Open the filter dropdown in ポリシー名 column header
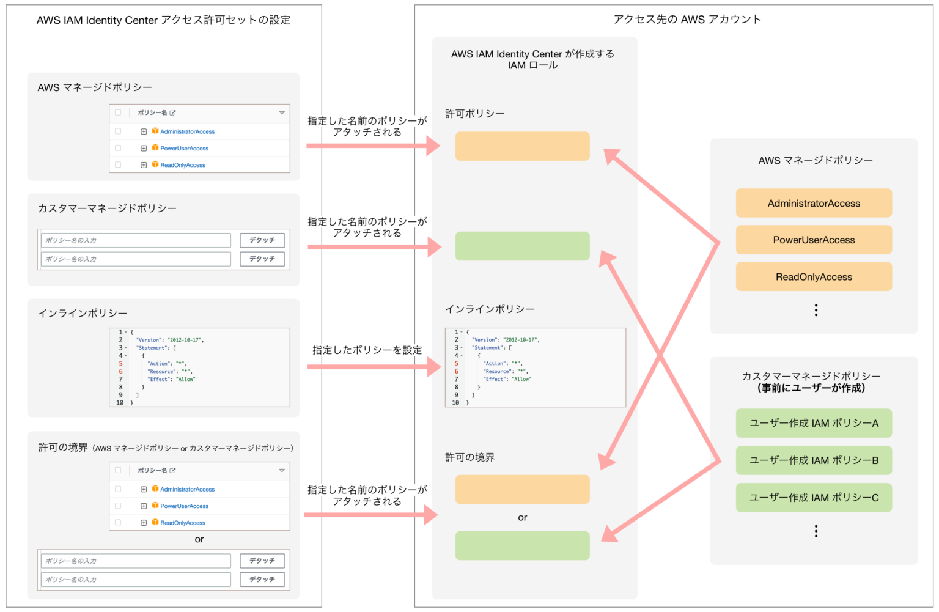The height and width of the screenshot is (612, 939). coord(282,112)
